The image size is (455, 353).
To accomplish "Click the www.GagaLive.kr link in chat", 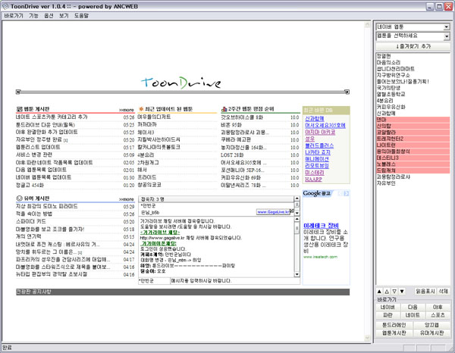I will coord(273,212).
